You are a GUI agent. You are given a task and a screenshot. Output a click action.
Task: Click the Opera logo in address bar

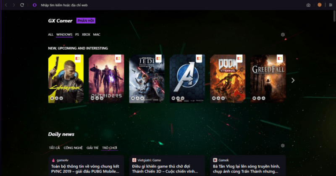(34, 5)
